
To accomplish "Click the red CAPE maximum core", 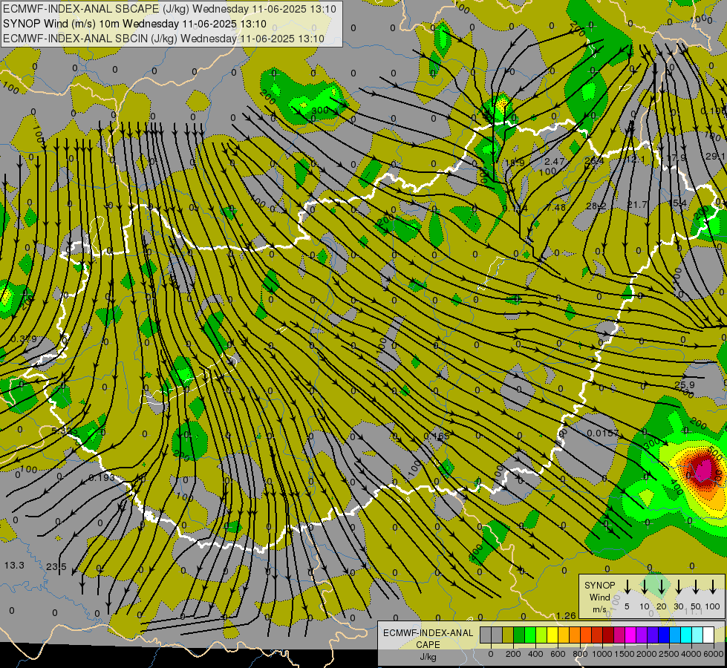I will tap(704, 468).
